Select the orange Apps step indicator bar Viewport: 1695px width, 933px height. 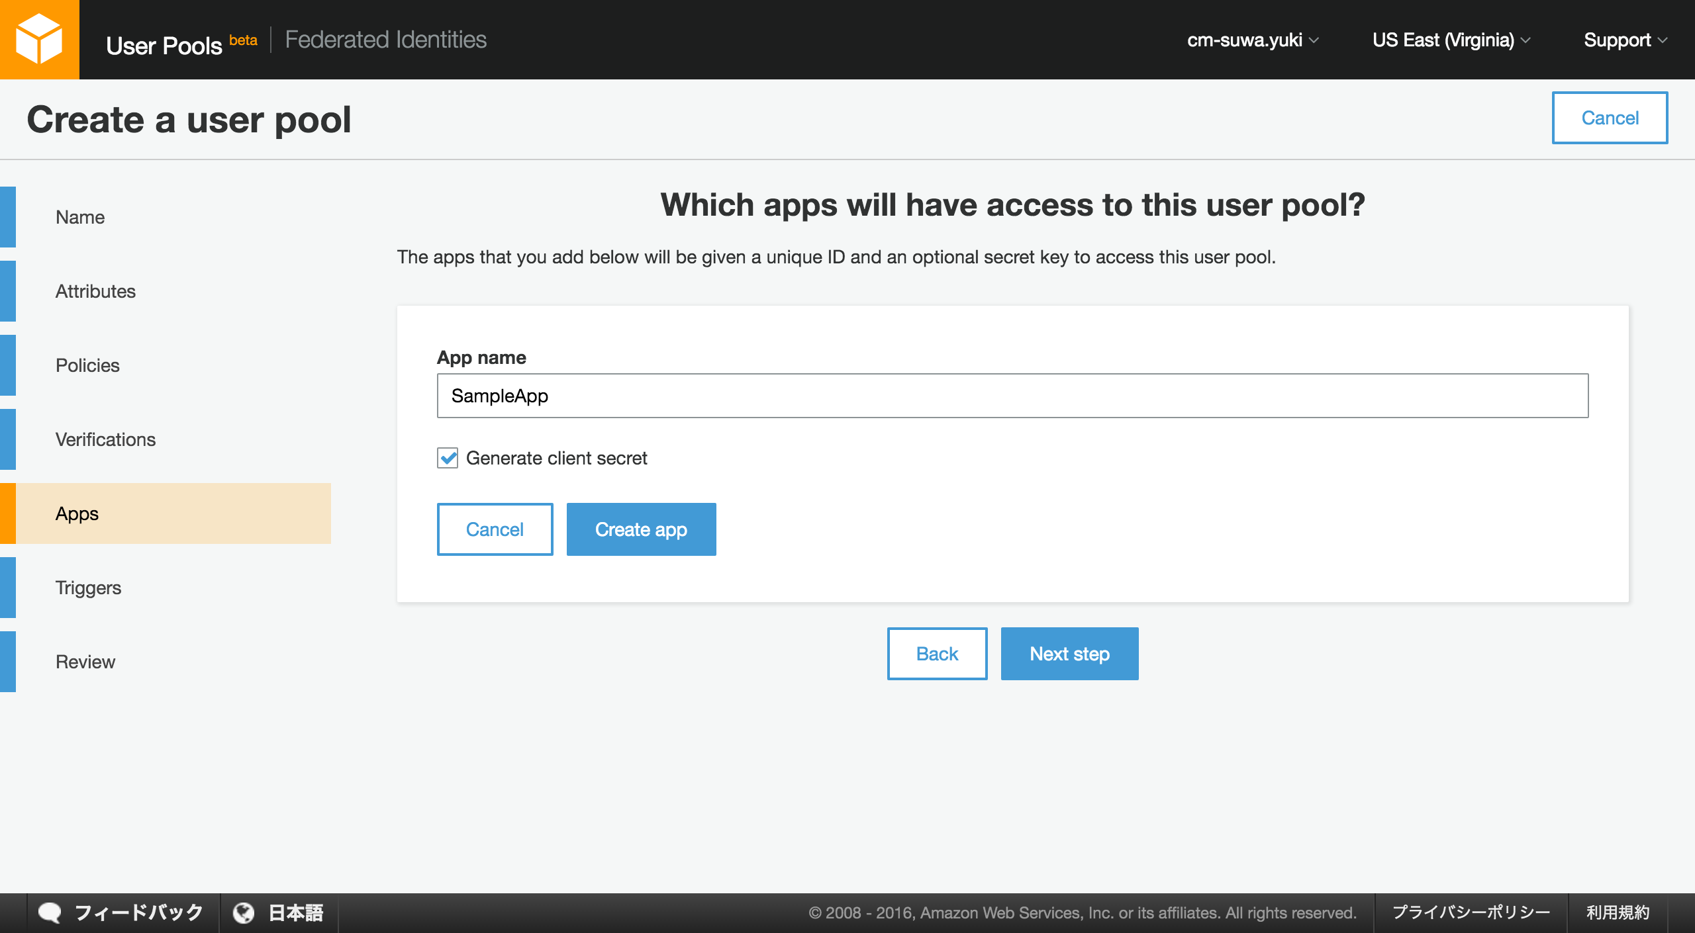tap(9, 513)
